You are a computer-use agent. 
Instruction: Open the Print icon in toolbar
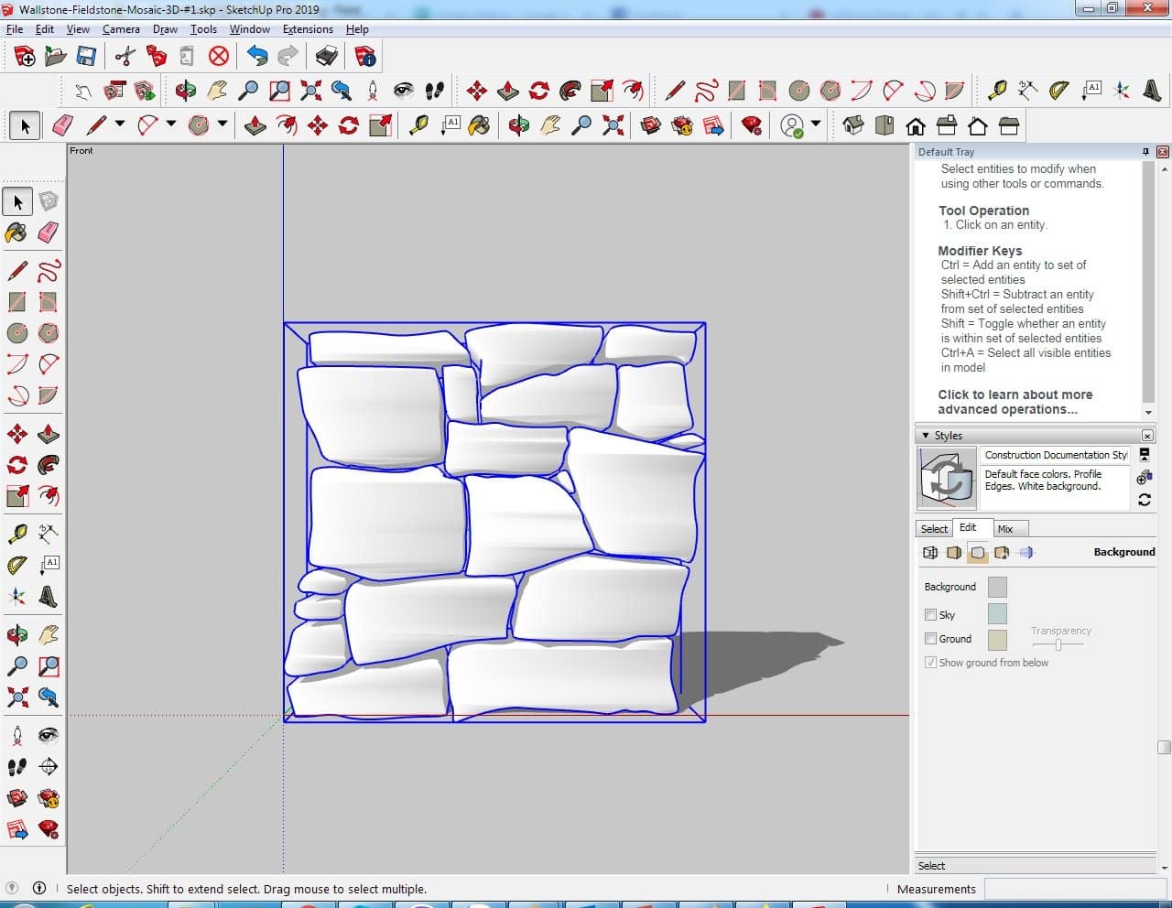coord(327,57)
